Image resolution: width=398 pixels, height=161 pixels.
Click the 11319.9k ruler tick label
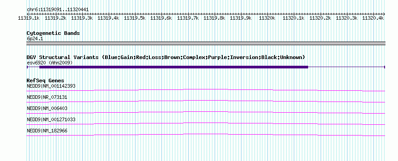(x=241, y=18)
